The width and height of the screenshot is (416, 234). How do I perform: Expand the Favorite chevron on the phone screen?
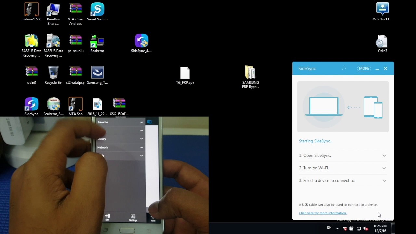click(141, 122)
